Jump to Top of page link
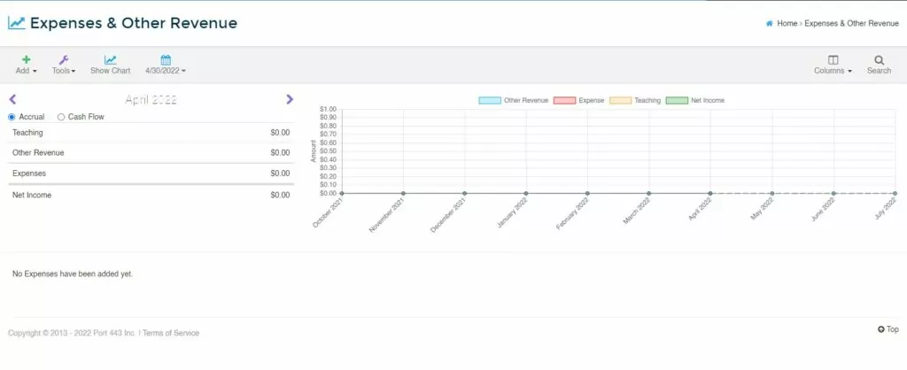907x370 pixels. coord(888,329)
